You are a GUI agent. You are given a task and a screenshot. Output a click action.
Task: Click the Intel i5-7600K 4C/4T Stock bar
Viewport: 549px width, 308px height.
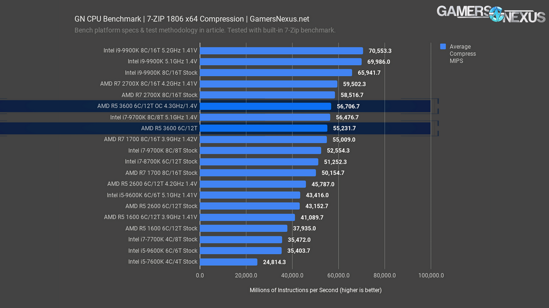[x=228, y=262]
